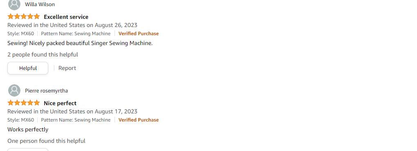Click 'Style: MX60' in Willa Wilson's review

click(x=21, y=34)
